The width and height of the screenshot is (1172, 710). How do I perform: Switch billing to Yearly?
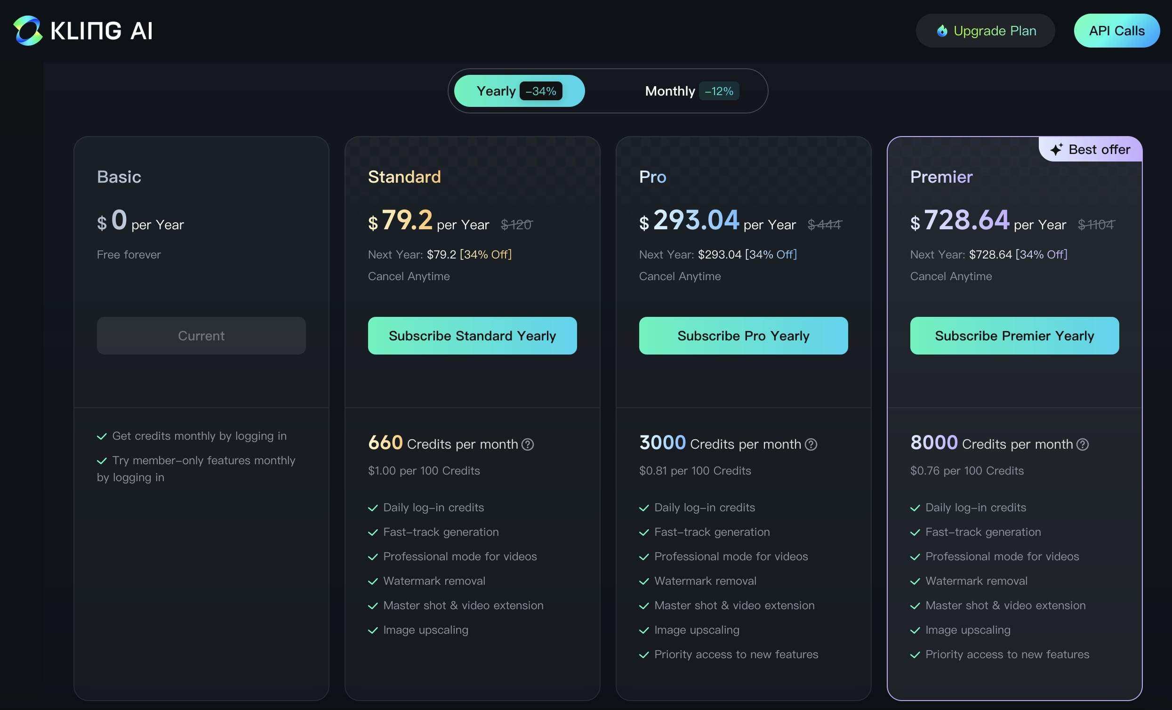496,91
